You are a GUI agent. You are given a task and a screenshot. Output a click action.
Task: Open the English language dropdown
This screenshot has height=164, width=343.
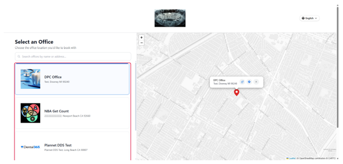click(x=309, y=18)
